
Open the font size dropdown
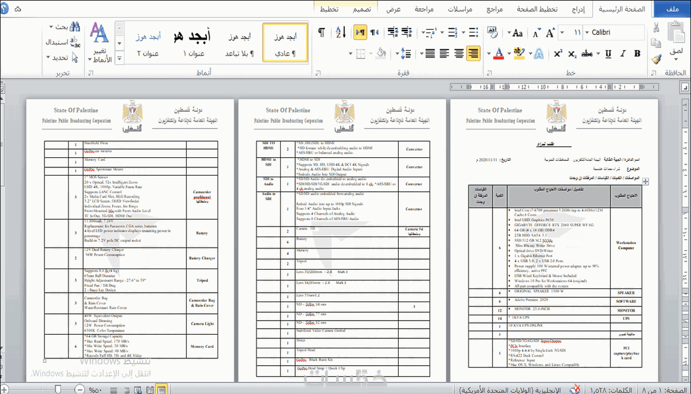pos(562,32)
